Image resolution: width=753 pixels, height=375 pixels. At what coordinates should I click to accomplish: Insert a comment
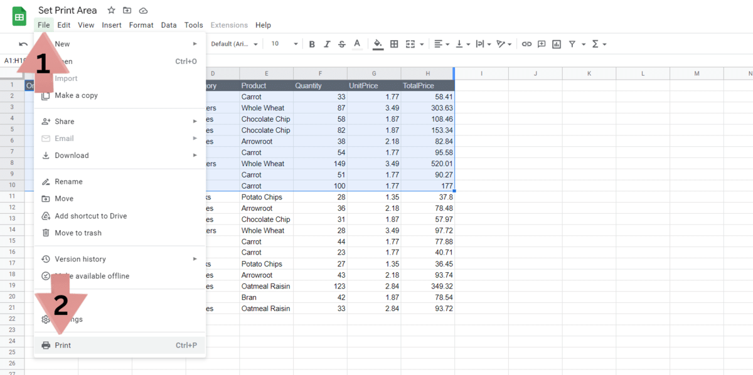point(541,44)
